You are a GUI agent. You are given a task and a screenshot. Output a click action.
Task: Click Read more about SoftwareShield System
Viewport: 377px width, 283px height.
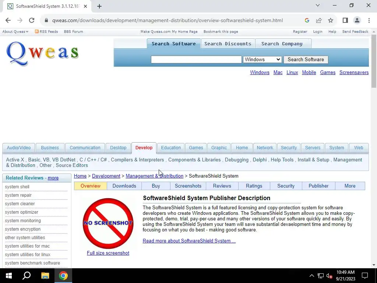tap(189, 241)
